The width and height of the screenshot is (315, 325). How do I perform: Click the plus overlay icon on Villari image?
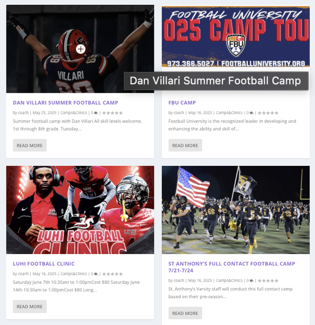pyautogui.click(x=81, y=49)
